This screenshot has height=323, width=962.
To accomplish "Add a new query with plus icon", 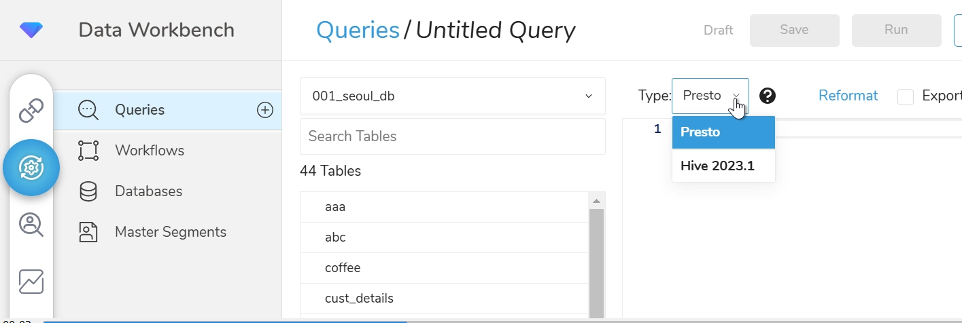I will [265, 110].
